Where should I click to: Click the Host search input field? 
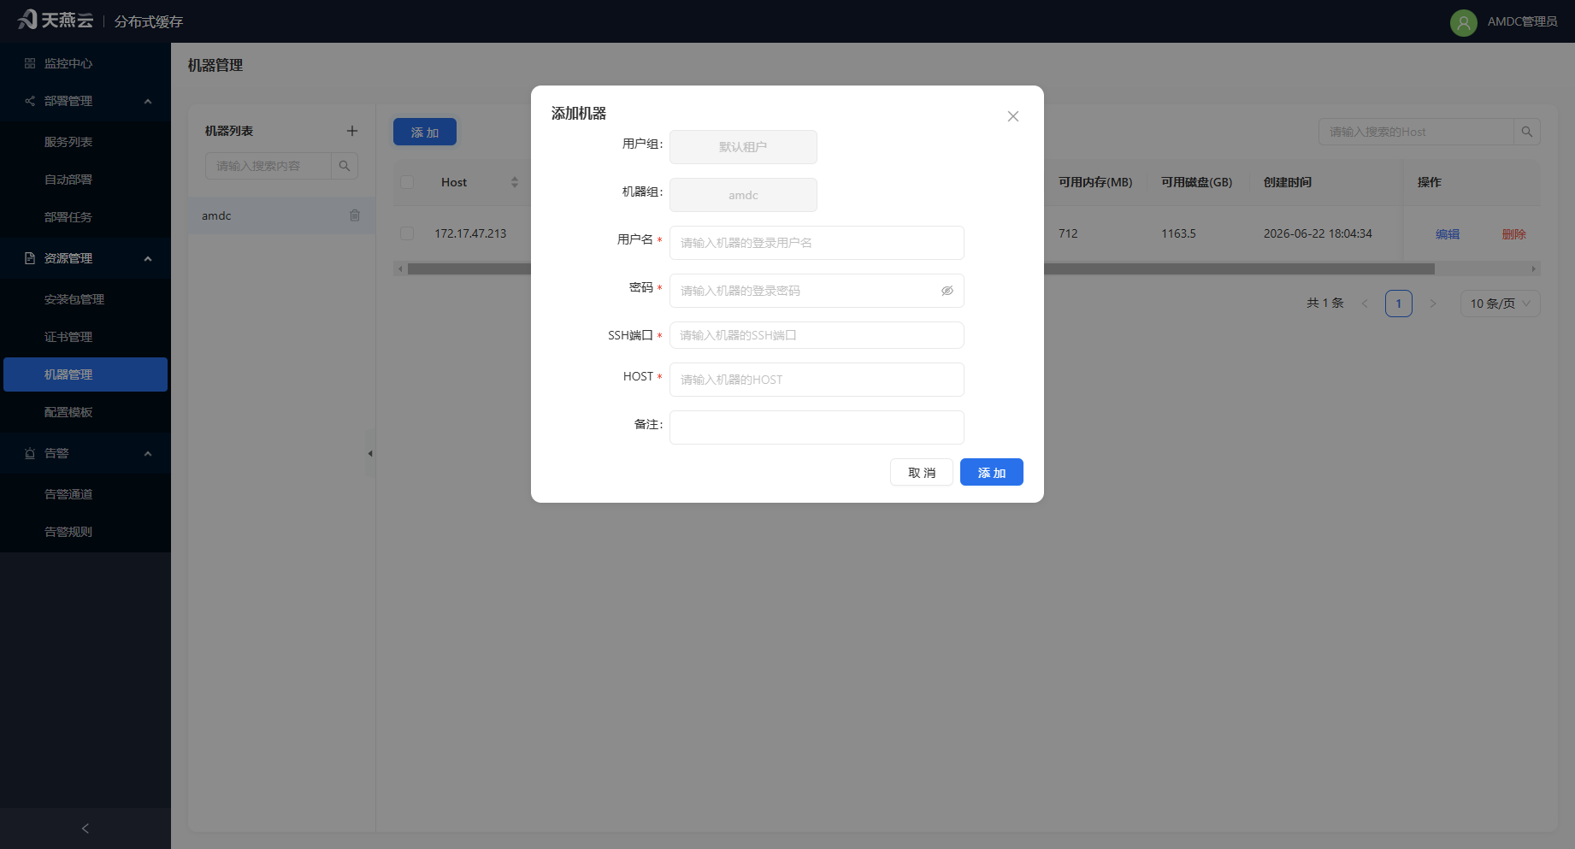pos(1416,132)
